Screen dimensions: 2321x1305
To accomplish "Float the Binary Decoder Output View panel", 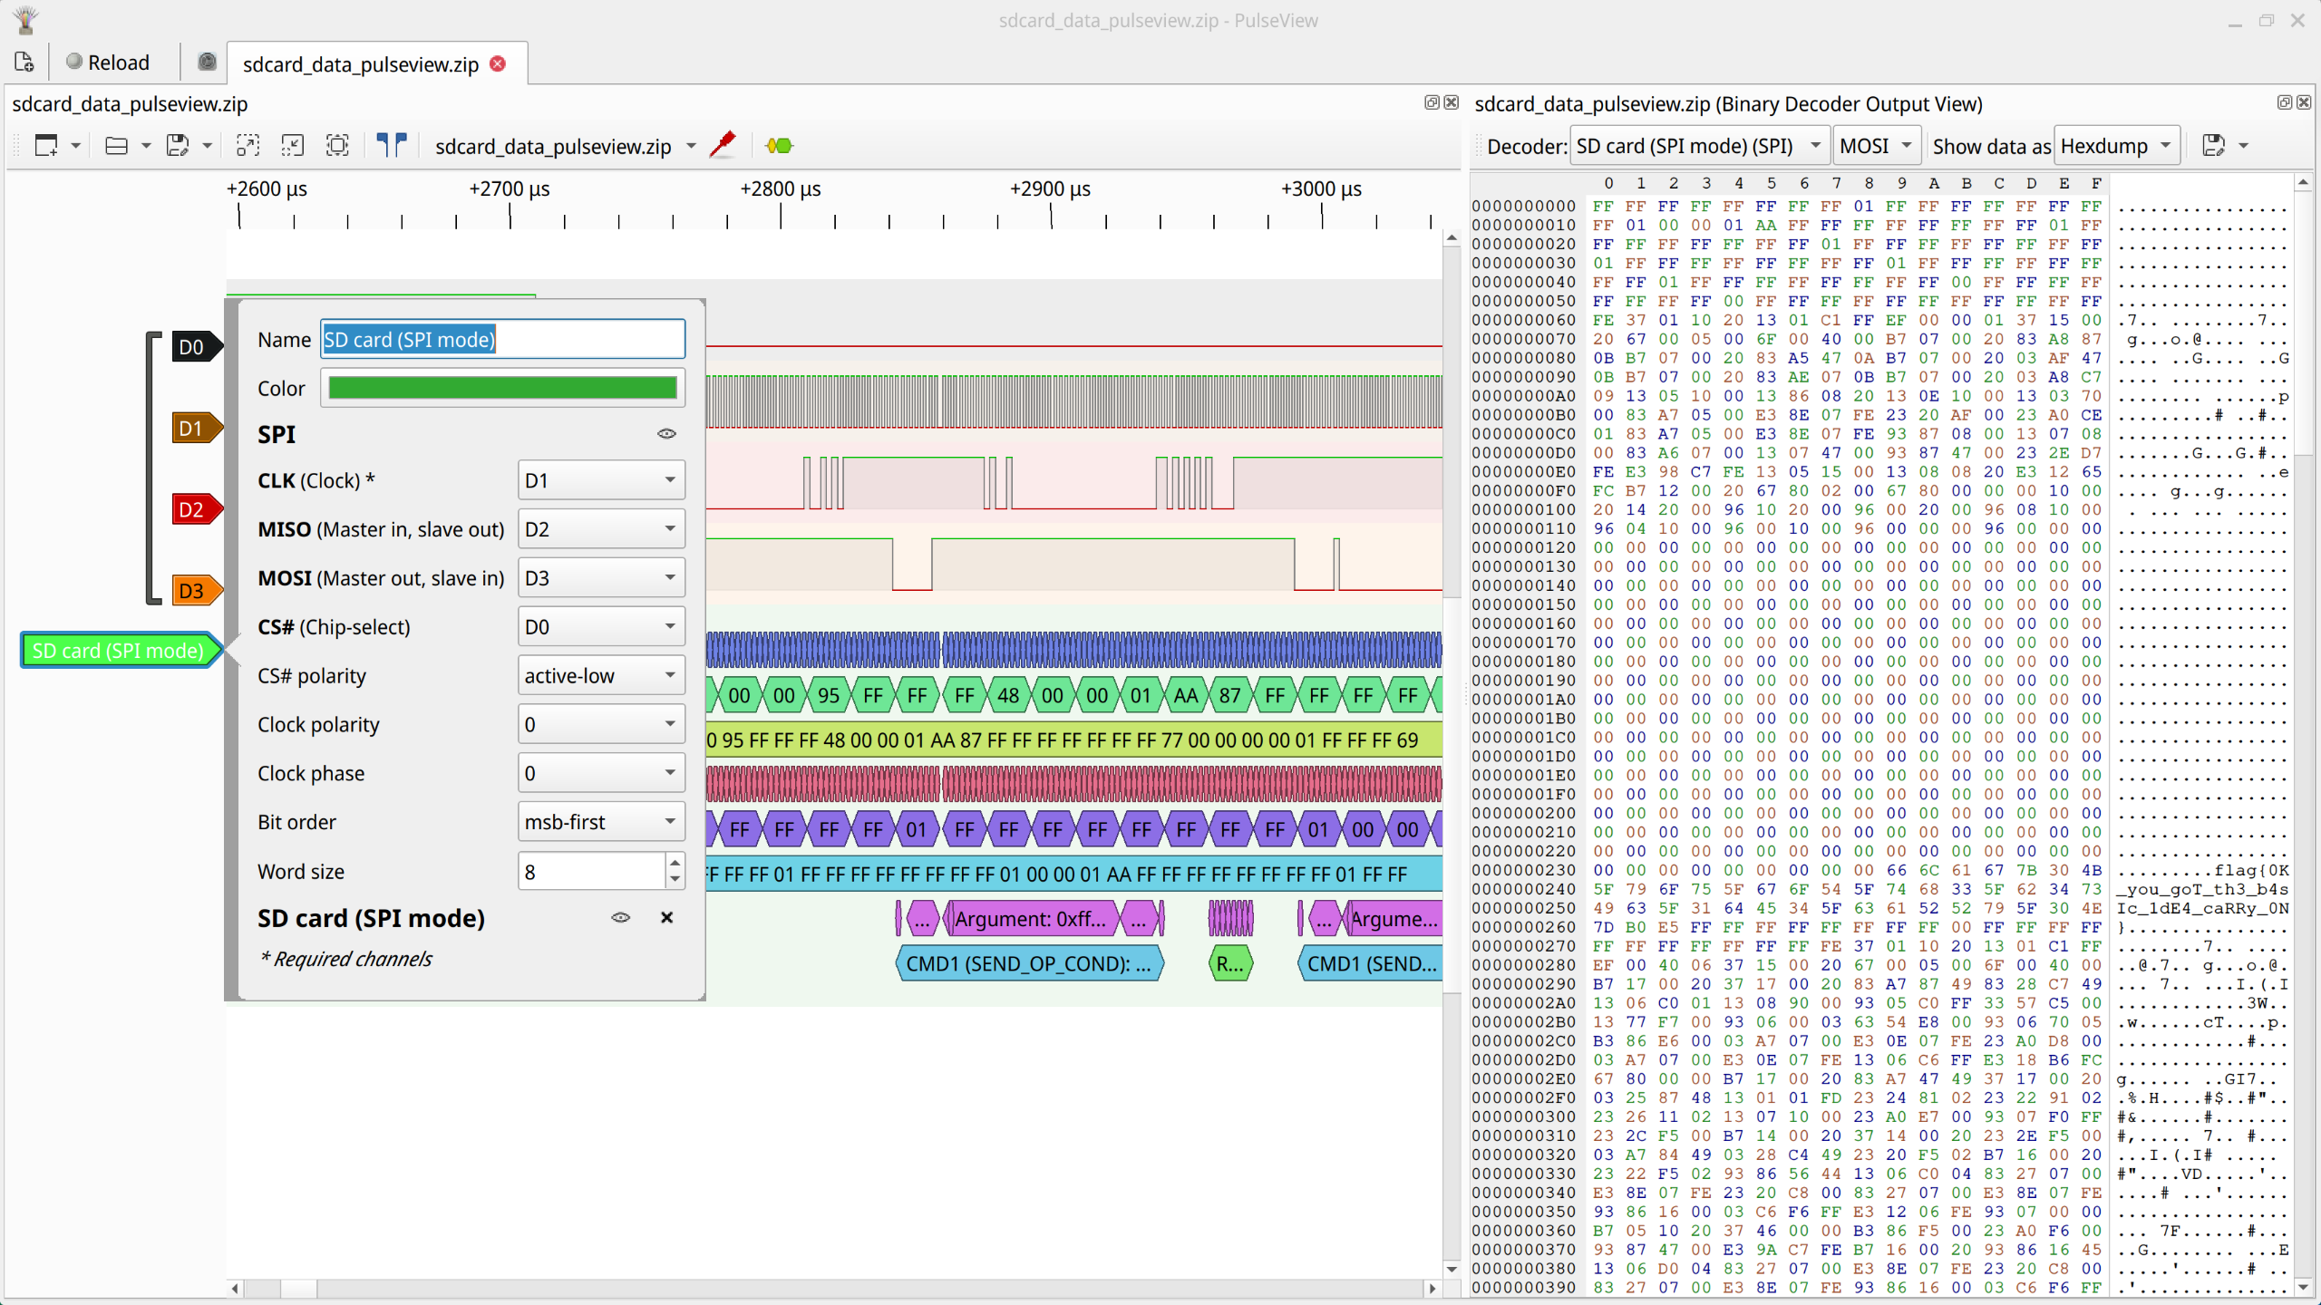I will (2284, 102).
